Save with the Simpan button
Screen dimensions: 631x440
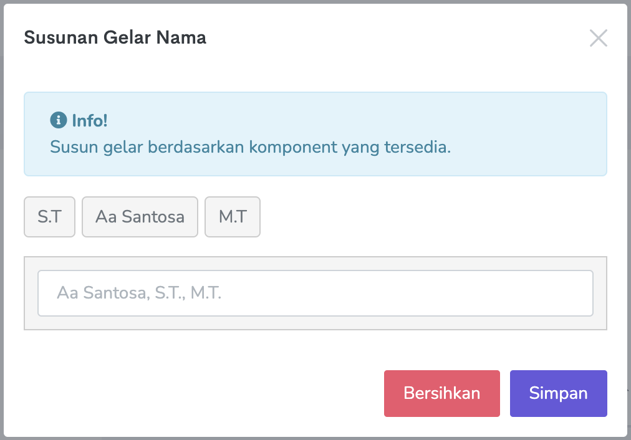(558, 393)
